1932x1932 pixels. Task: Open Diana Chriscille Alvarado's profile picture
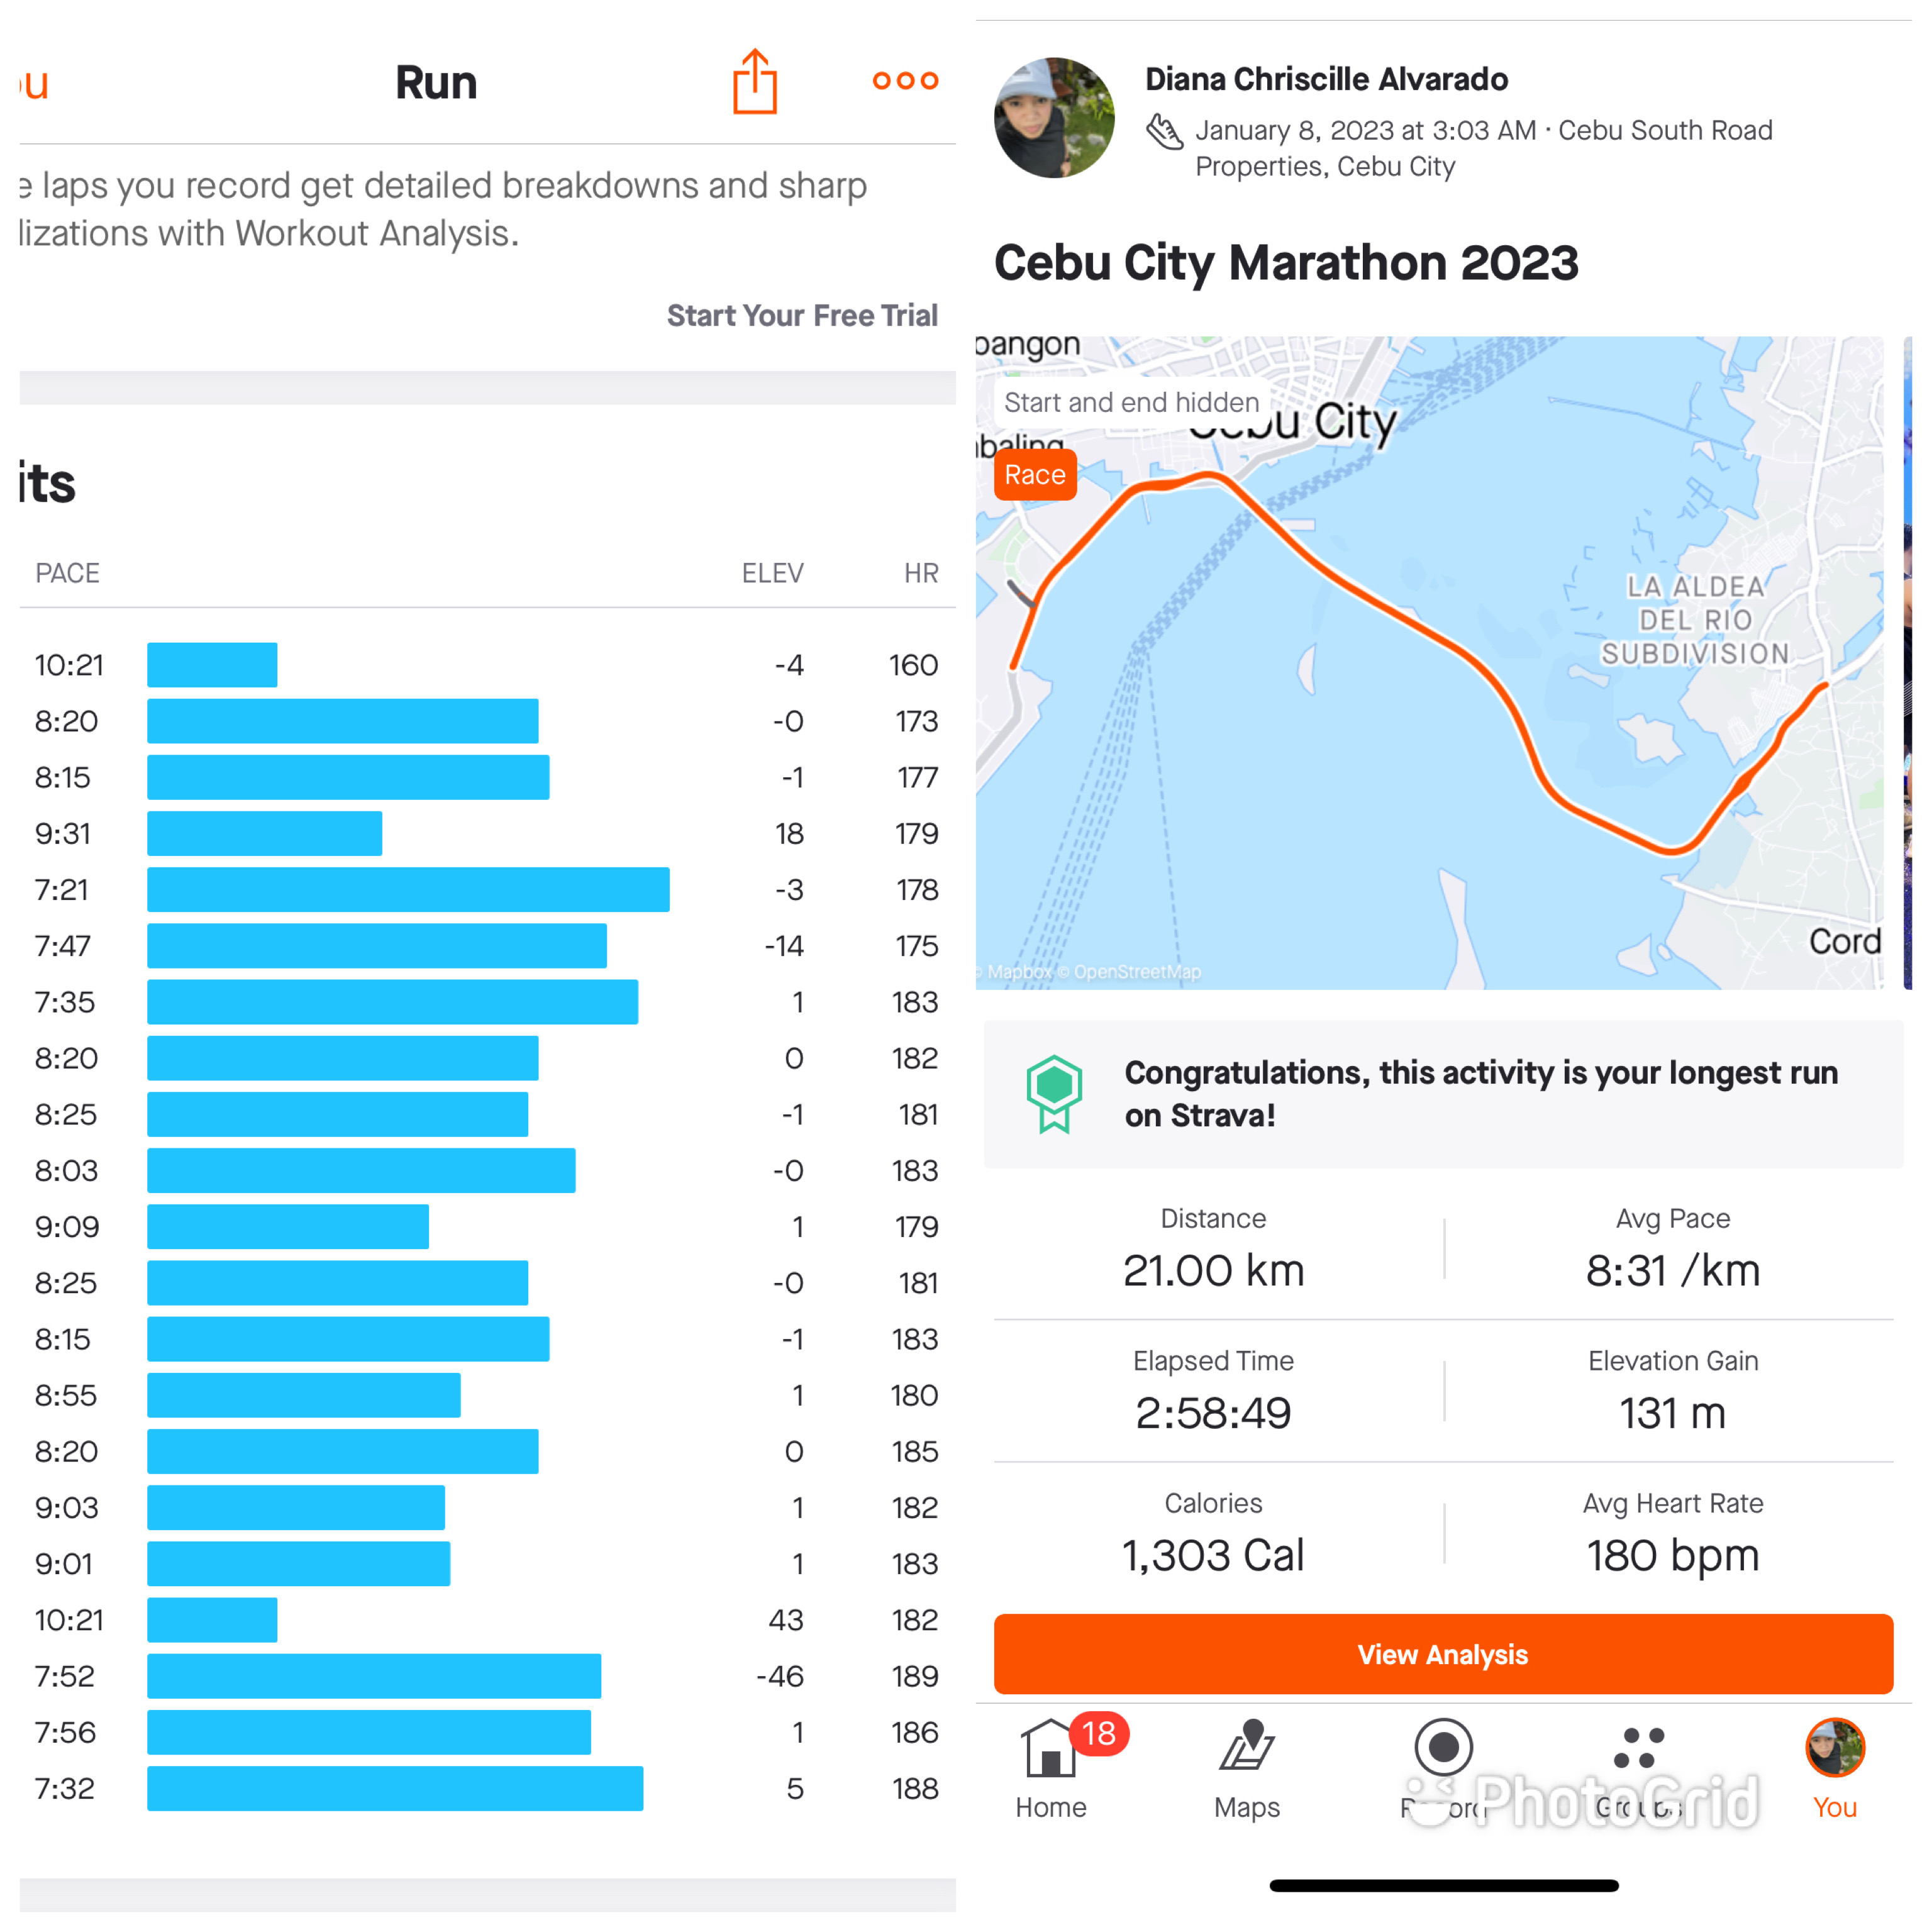coord(1054,118)
